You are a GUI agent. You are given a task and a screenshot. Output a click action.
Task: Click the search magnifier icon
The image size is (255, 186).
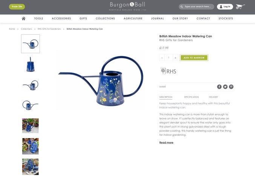tap(181, 7)
